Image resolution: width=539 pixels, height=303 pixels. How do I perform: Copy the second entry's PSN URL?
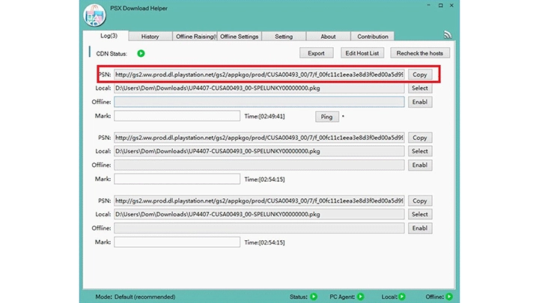(420, 138)
